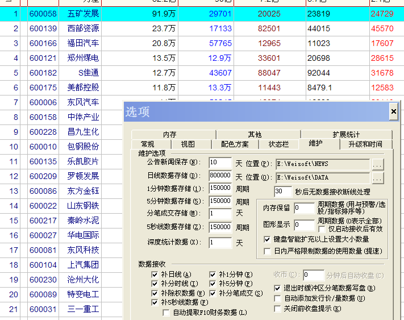This screenshot has height=320, width=404.
Task: Click the 深度统计数据 input field
Action: point(220,243)
